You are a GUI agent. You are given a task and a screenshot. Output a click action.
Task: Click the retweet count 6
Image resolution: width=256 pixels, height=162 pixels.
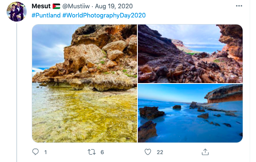102,152
